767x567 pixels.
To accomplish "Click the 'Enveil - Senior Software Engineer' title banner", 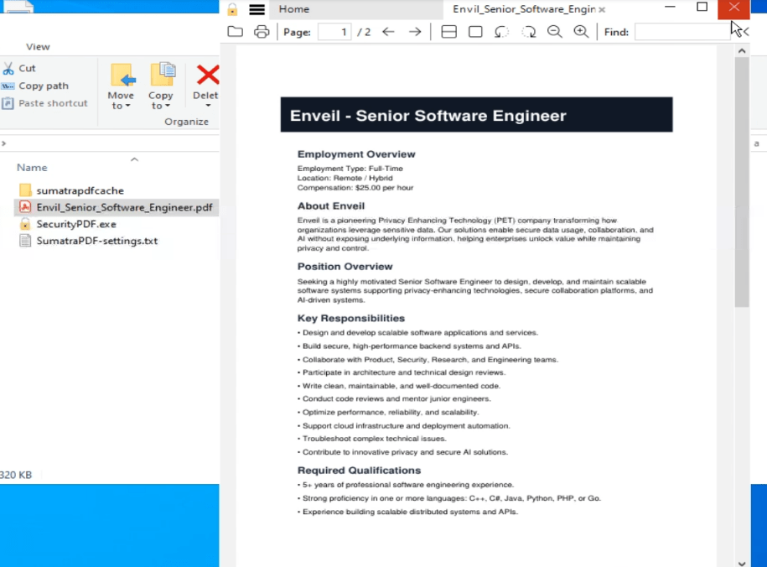I will coord(476,115).
